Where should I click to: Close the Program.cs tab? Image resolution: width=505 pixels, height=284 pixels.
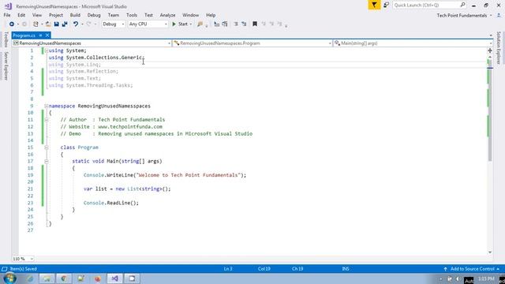pos(47,35)
